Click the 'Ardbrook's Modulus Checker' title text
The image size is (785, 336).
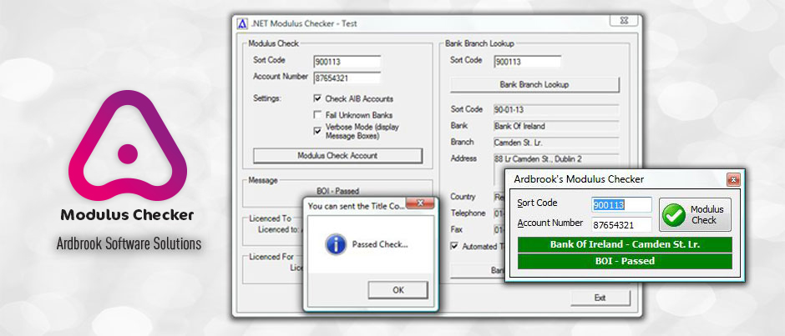coord(580,179)
